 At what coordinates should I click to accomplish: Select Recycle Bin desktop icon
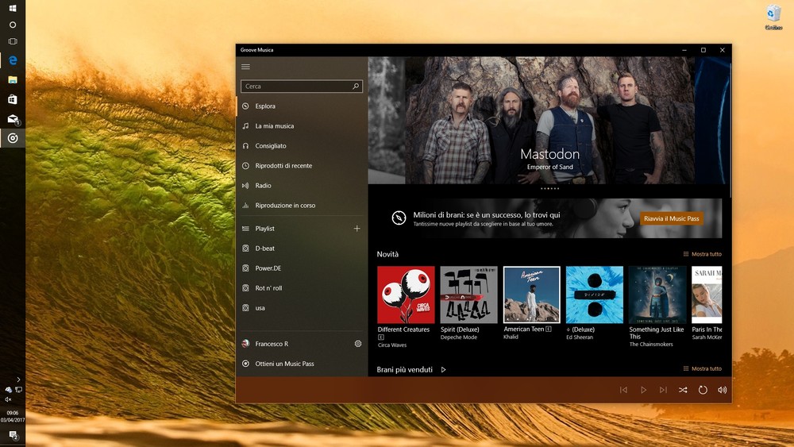pyautogui.click(x=773, y=17)
